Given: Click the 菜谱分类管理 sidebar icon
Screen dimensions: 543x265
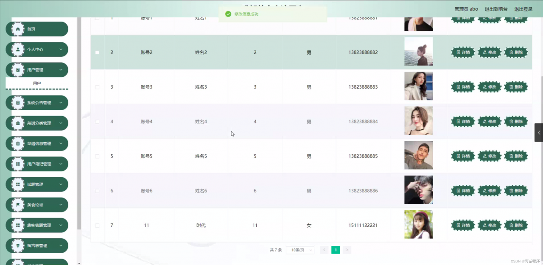Looking at the screenshot, I should coord(18,123).
